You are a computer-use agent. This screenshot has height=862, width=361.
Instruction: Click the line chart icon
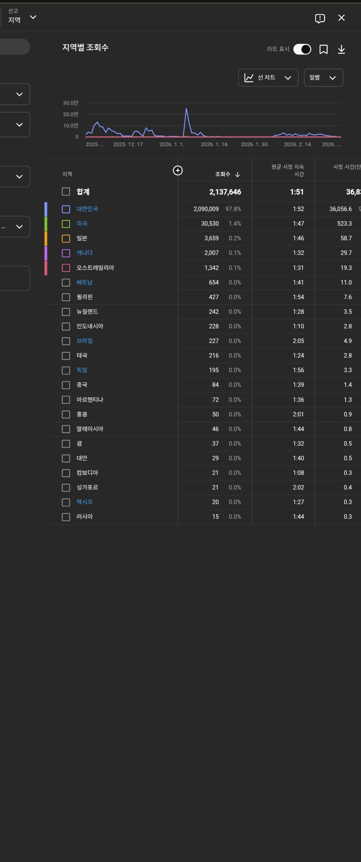tap(249, 78)
